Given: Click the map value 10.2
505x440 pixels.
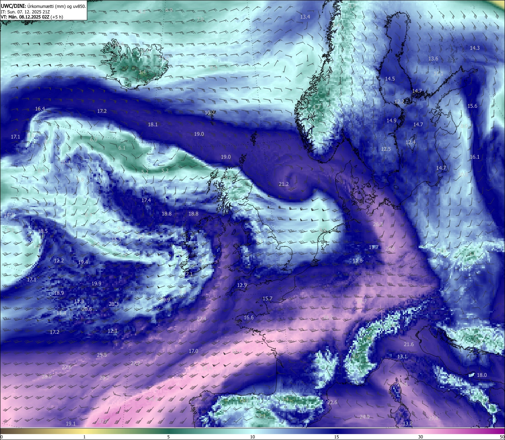Looking at the screenshot, I should [x=209, y=113].
